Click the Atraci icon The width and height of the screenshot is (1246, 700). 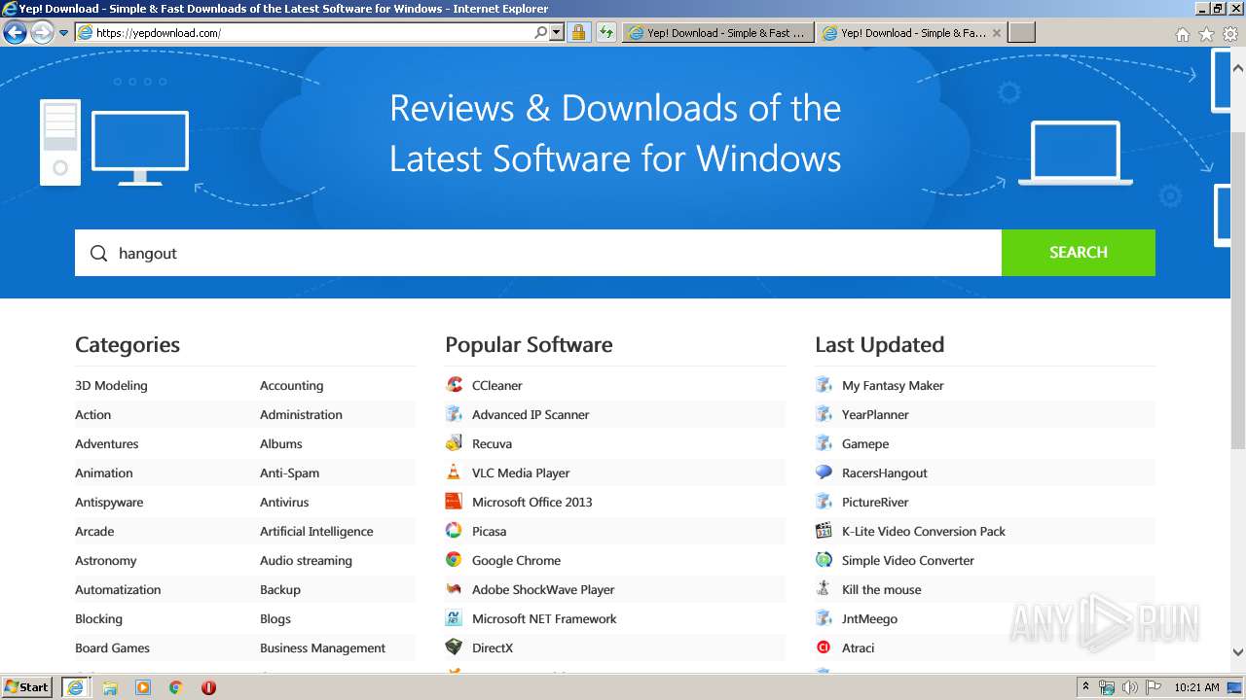pos(824,647)
